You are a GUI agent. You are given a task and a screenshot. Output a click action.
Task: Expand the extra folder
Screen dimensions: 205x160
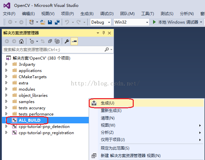6,83
